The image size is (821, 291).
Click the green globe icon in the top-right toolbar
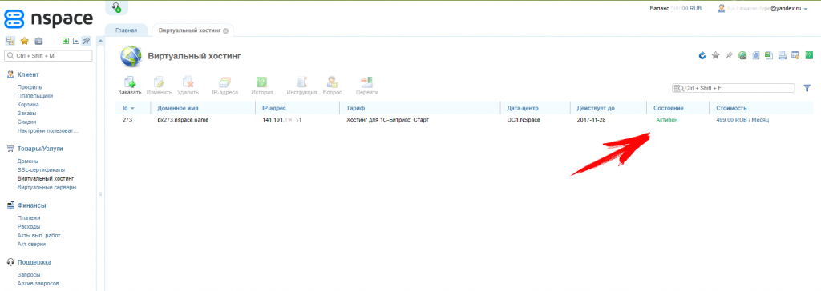(742, 55)
